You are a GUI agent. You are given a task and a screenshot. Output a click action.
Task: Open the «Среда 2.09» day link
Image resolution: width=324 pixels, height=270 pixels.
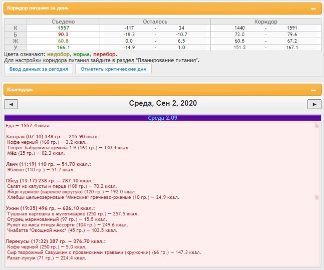[163, 118]
